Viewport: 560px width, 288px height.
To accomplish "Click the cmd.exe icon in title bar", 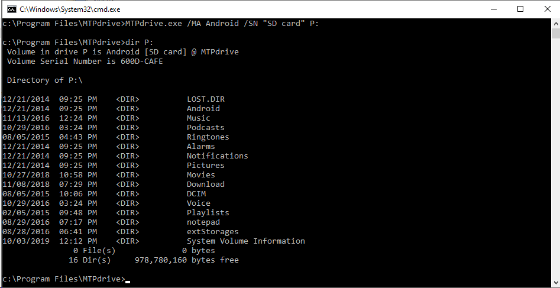I will pos(11,9).
